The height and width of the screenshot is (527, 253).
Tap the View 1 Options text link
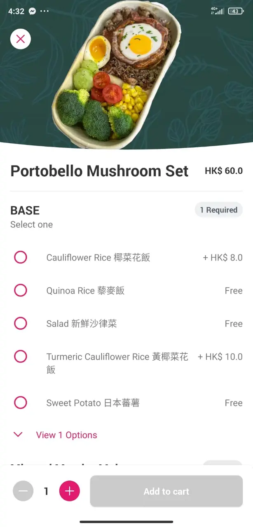[67, 435]
